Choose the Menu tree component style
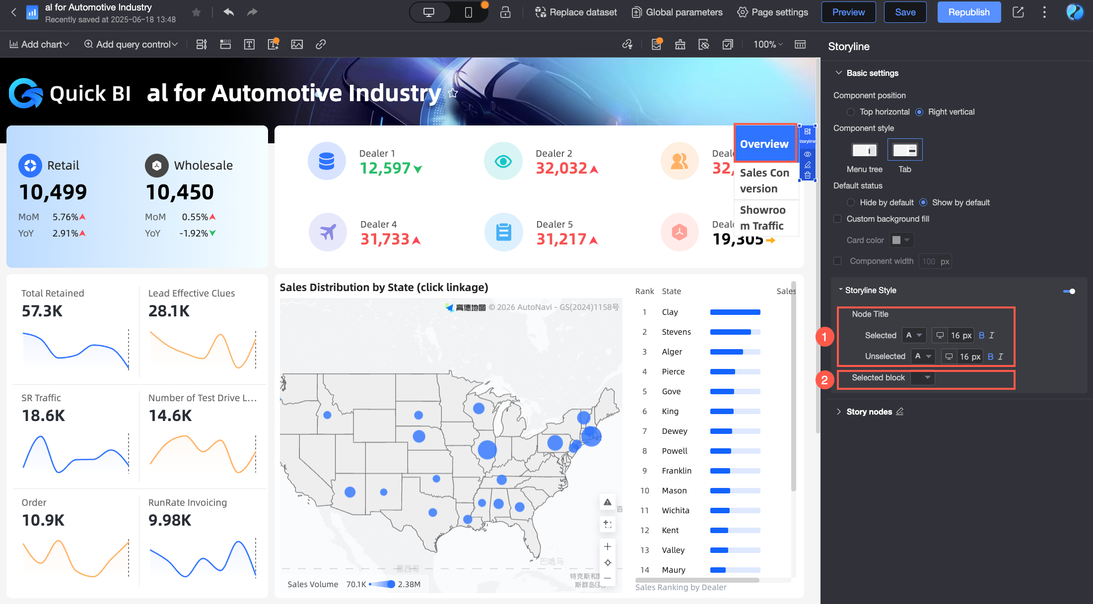 pos(864,150)
